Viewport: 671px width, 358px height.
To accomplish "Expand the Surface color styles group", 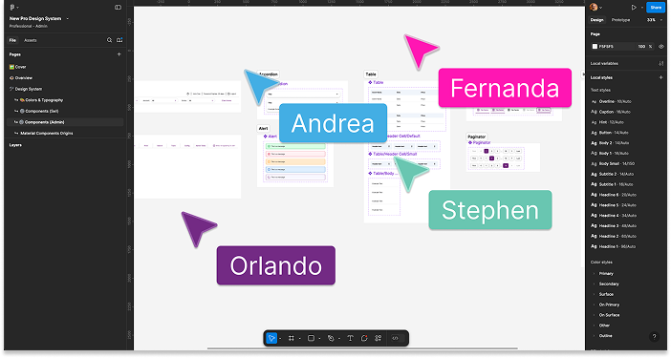I will (x=606, y=294).
